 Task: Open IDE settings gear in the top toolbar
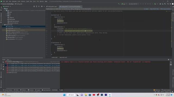point(170,4)
